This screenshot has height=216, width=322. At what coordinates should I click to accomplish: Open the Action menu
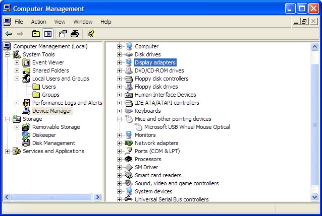click(38, 22)
